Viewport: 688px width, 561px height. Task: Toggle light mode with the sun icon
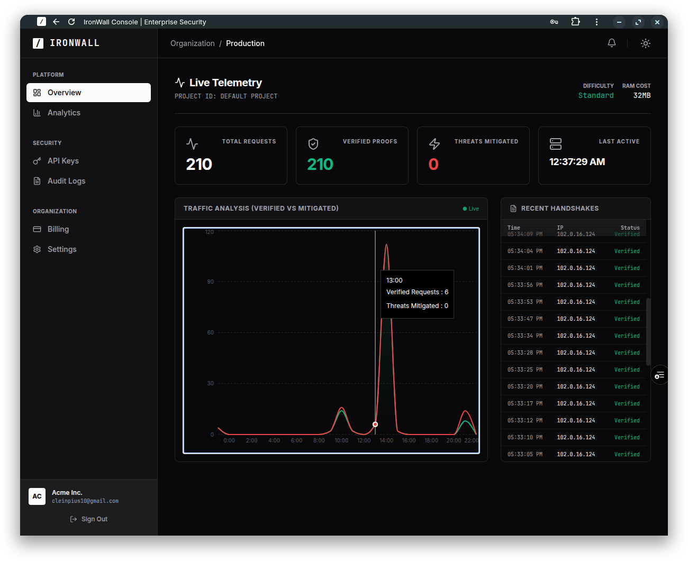tap(646, 43)
